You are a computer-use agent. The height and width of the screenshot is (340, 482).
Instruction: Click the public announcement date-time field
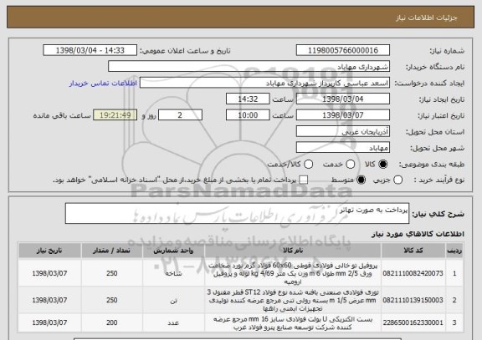[90, 50]
